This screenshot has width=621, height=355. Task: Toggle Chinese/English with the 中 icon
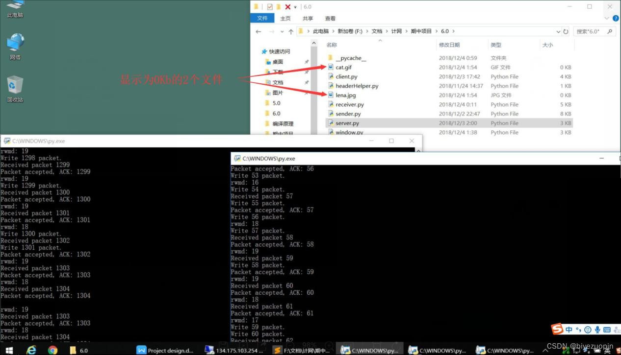569,329
